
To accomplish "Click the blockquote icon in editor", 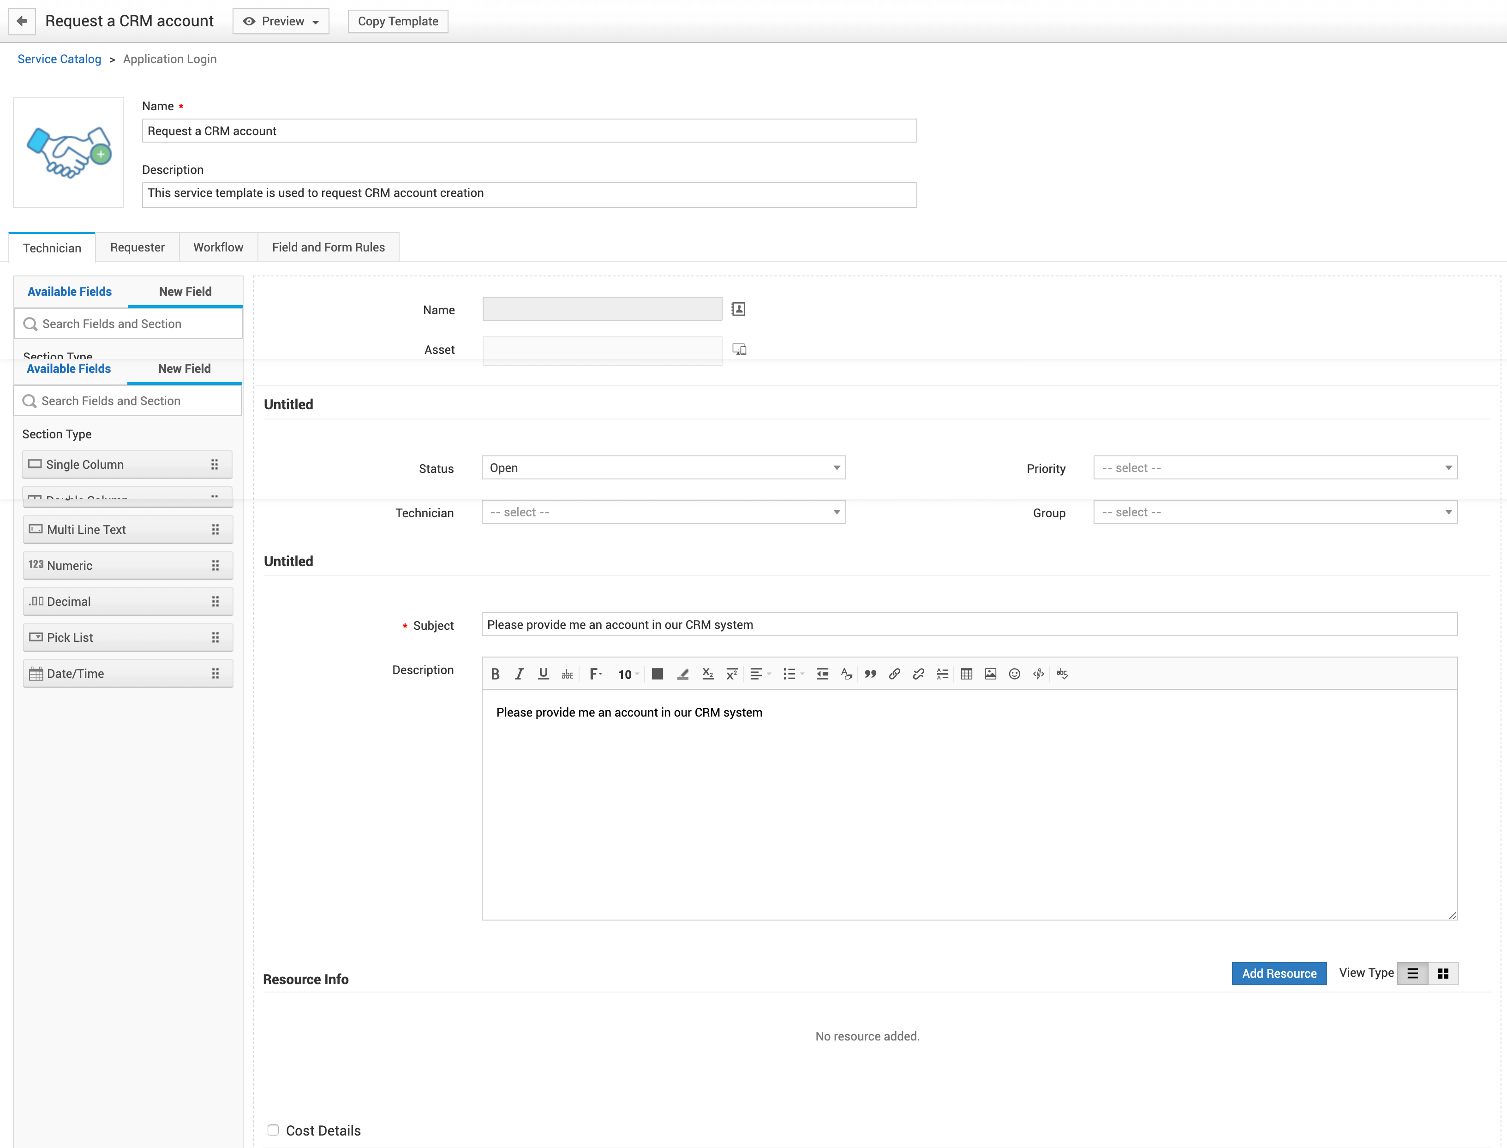I will [870, 674].
